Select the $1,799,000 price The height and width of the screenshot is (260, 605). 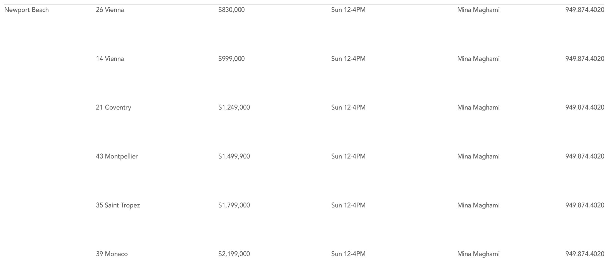point(234,205)
